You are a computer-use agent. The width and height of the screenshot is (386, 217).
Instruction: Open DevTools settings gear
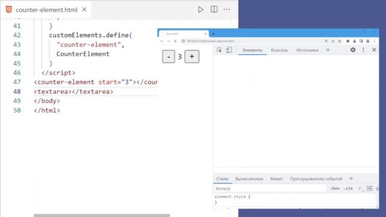click(x=353, y=50)
